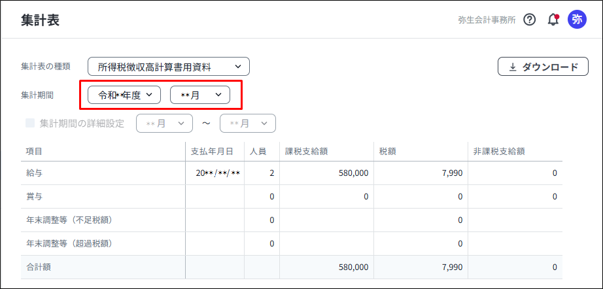Viewport: 603px width, 289px height.
Task: Click the 税額 column header
Action: [x=388, y=151]
